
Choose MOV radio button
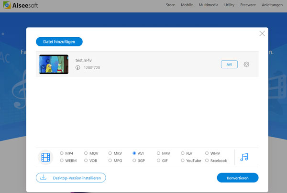point(86,153)
